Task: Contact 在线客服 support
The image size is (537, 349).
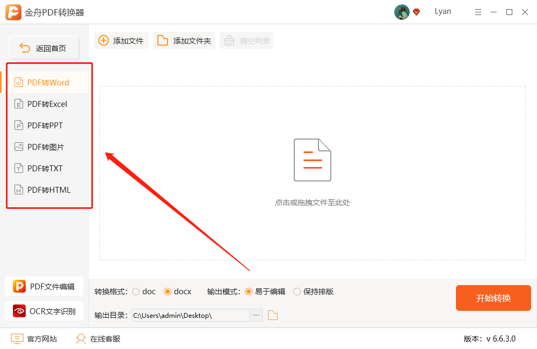Action: click(x=98, y=339)
